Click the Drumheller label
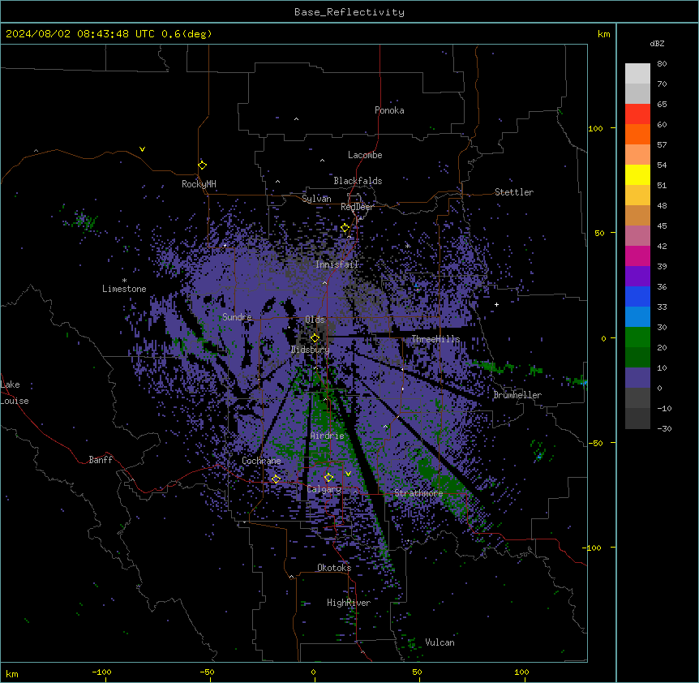This screenshot has height=683, width=699. (x=517, y=395)
